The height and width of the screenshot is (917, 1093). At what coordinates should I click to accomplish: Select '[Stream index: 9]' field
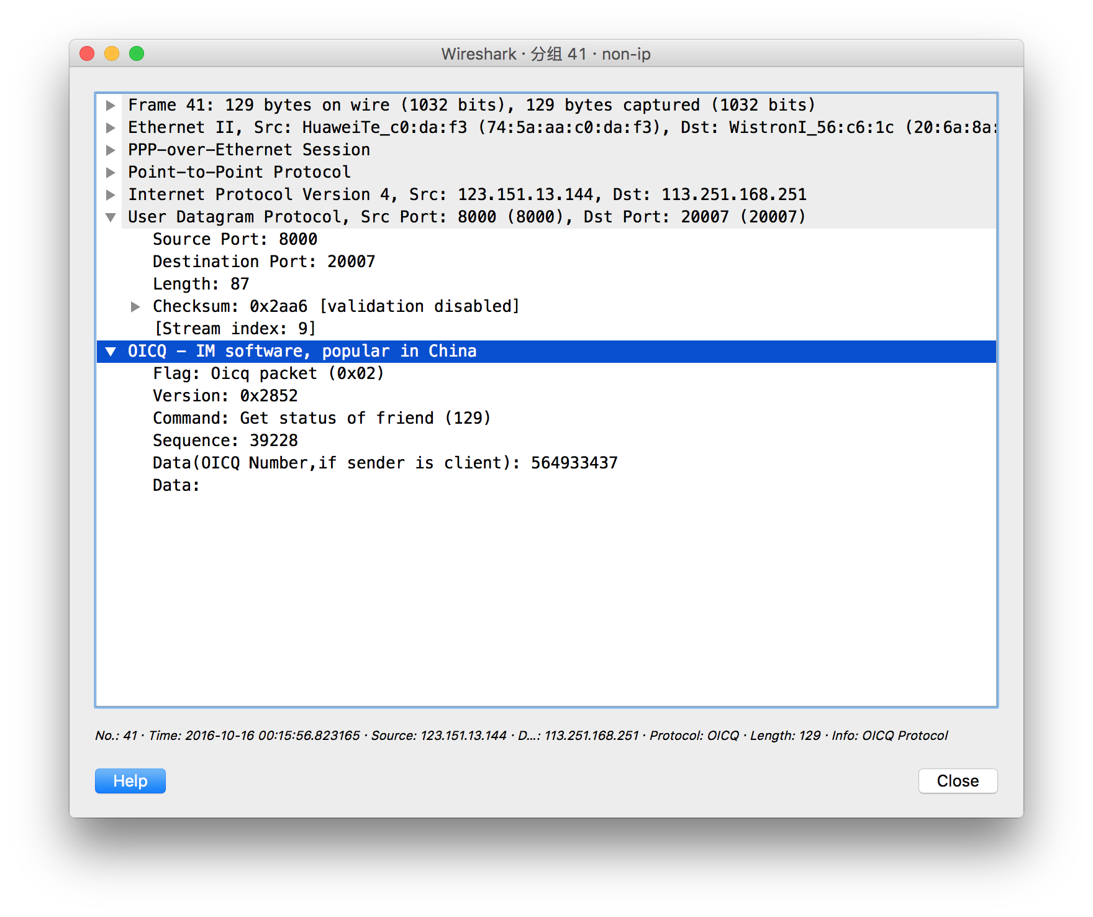(235, 329)
